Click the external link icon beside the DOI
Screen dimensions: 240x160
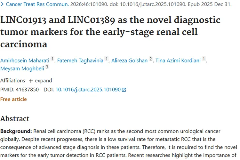tap(124, 90)
